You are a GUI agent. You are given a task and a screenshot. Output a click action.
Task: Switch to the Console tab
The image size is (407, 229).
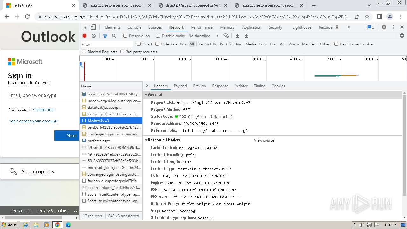pyautogui.click(x=134, y=27)
